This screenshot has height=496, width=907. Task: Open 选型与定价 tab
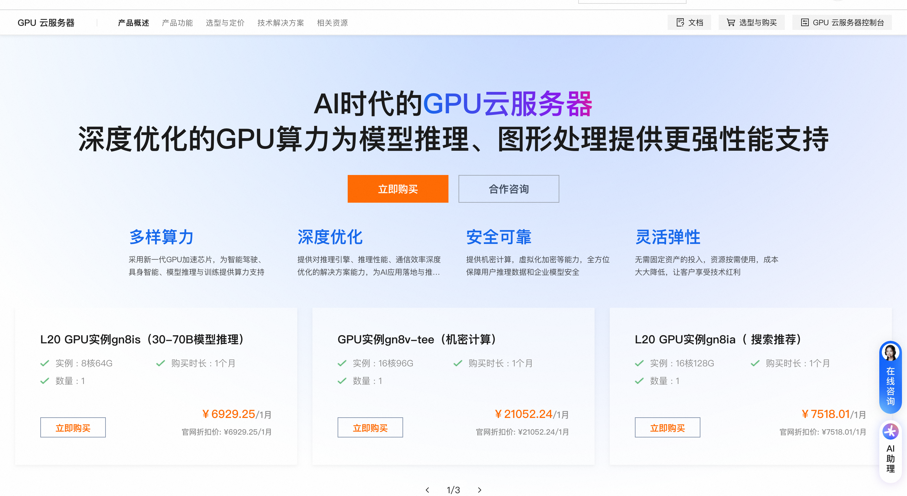pyautogui.click(x=225, y=23)
